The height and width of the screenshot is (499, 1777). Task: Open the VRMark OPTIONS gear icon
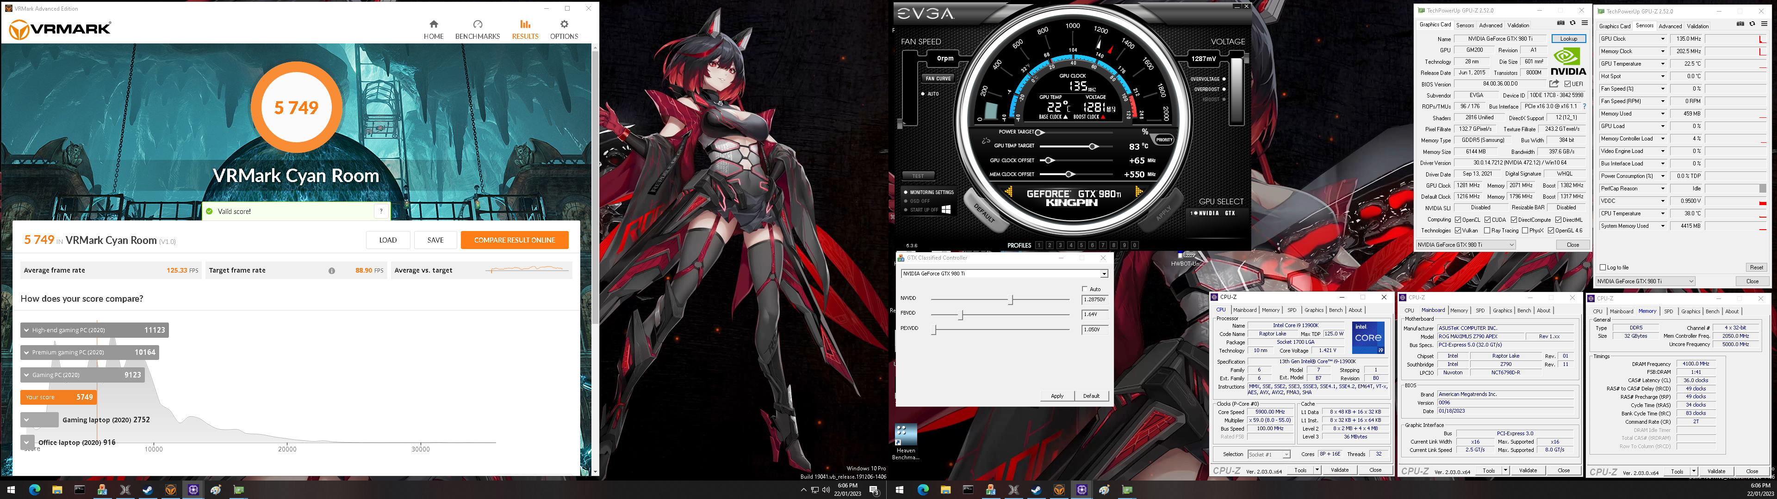click(x=564, y=24)
